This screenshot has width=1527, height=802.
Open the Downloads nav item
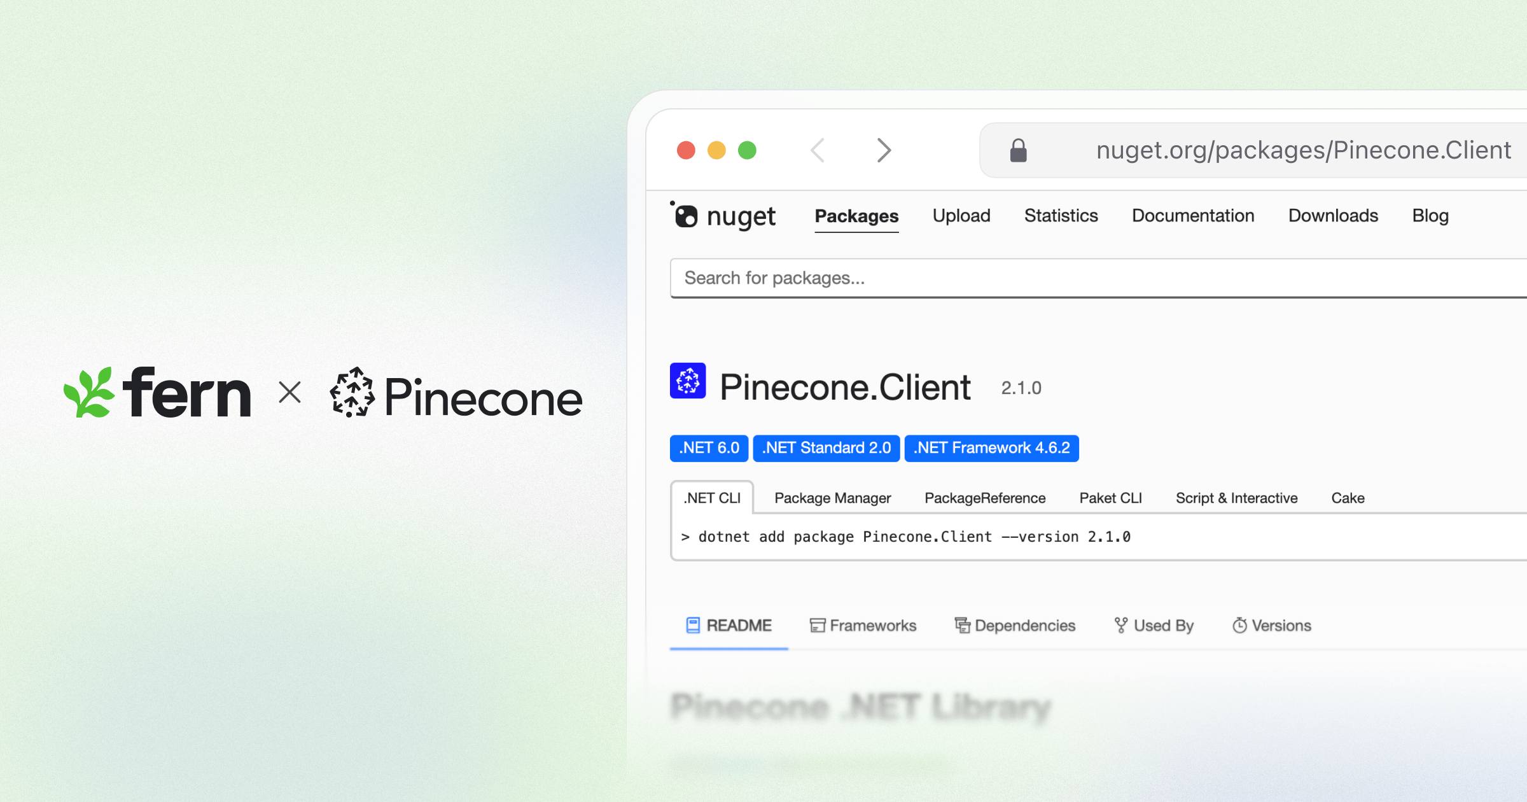tap(1334, 216)
